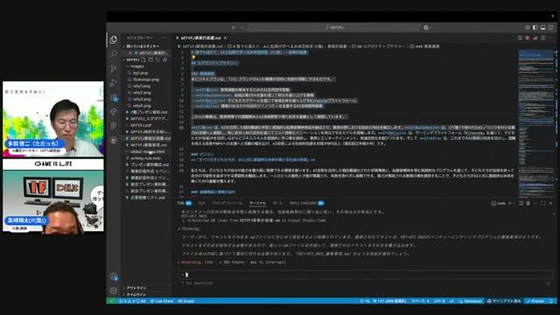
Task: Click the New Folder icon beside MITVFJ
Action: pyautogui.click(x=150, y=59)
